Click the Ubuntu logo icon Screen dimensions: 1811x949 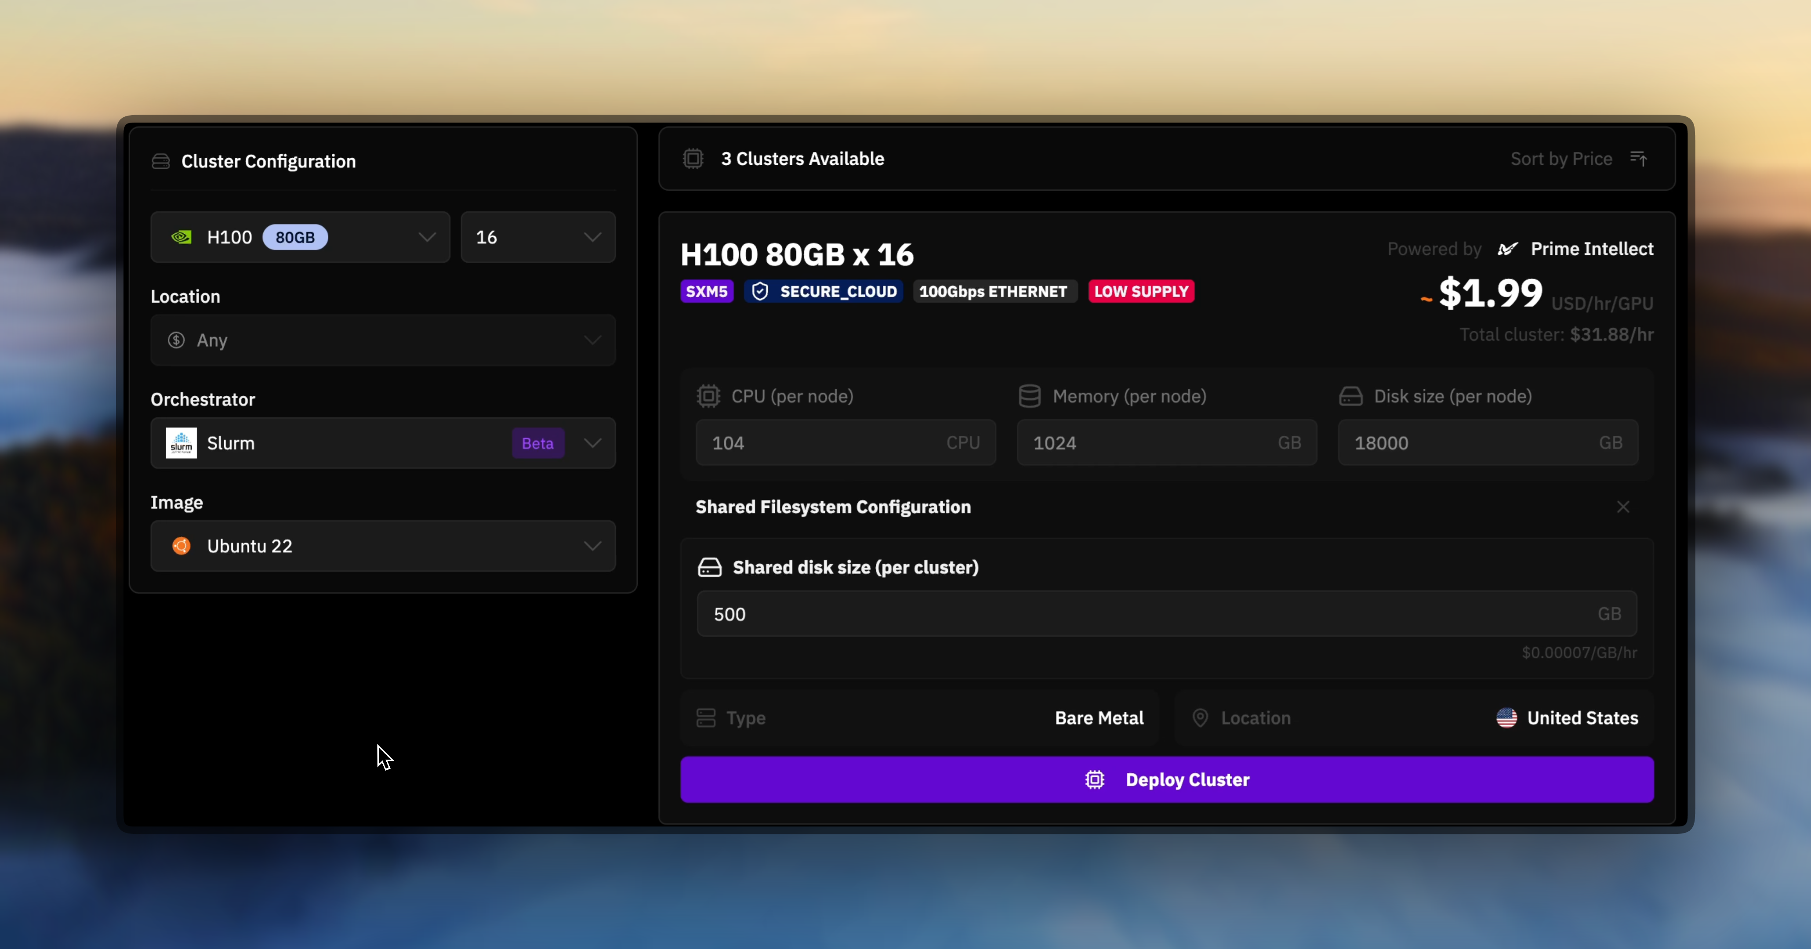[181, 546]
